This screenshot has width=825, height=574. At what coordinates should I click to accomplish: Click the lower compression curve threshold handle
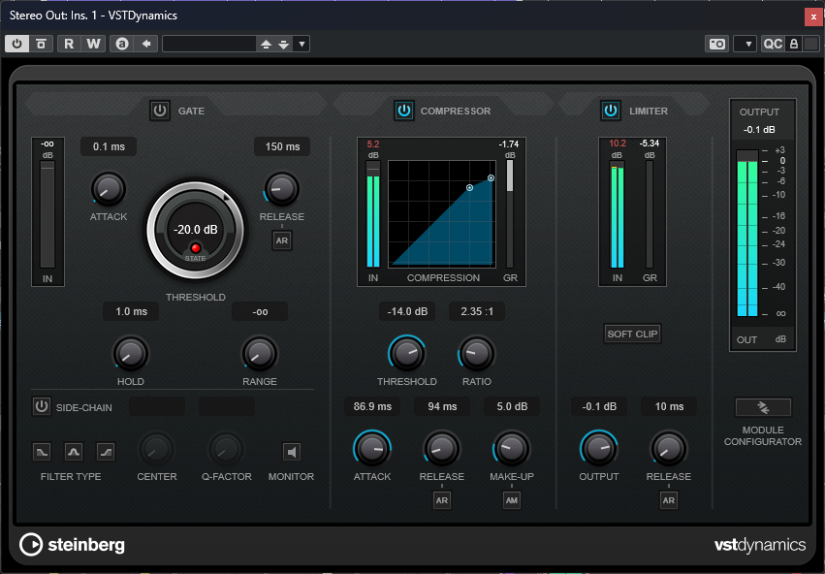pyautogui.click(x=470, y=188)
